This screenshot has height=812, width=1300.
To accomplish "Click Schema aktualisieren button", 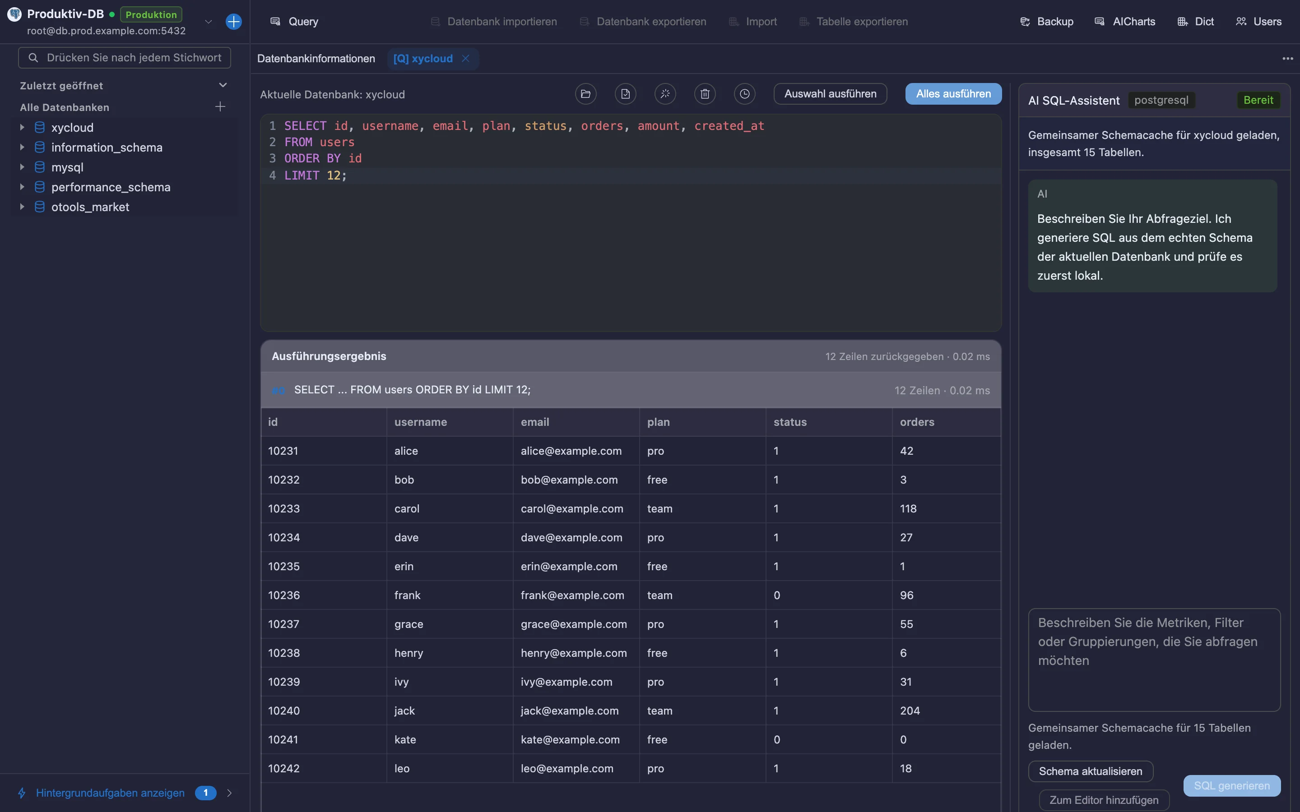I will point(1091,771).
